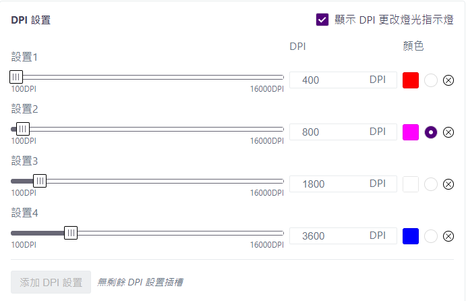The image size is (466, 301).
Task: Uncheck 顯示 DPI 更改燈光指示燈 checkbox
Action: [x=322, y=20]
